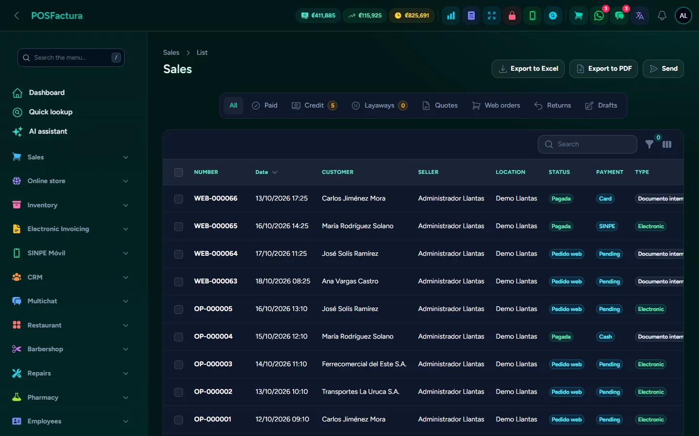
Task: Expand the SINPE Móvil sidebar section
Action: [72, 253]
